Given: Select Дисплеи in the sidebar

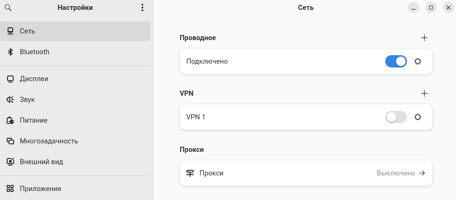Looking at the screenshot, I should click(34, 79).
